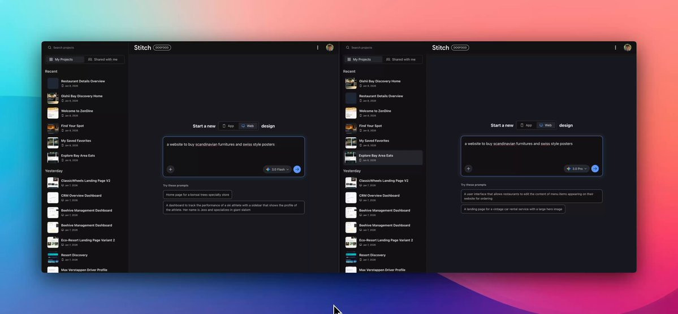
Task: Open Welcome to ZenDine project in left window
Action: 85,113
